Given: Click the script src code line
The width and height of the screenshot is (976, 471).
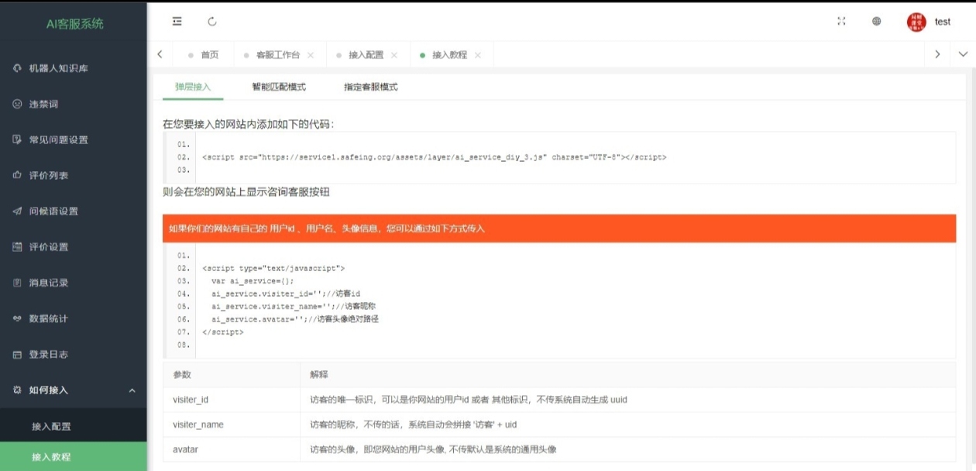Looking at the screenshot, I should point(434,156).
